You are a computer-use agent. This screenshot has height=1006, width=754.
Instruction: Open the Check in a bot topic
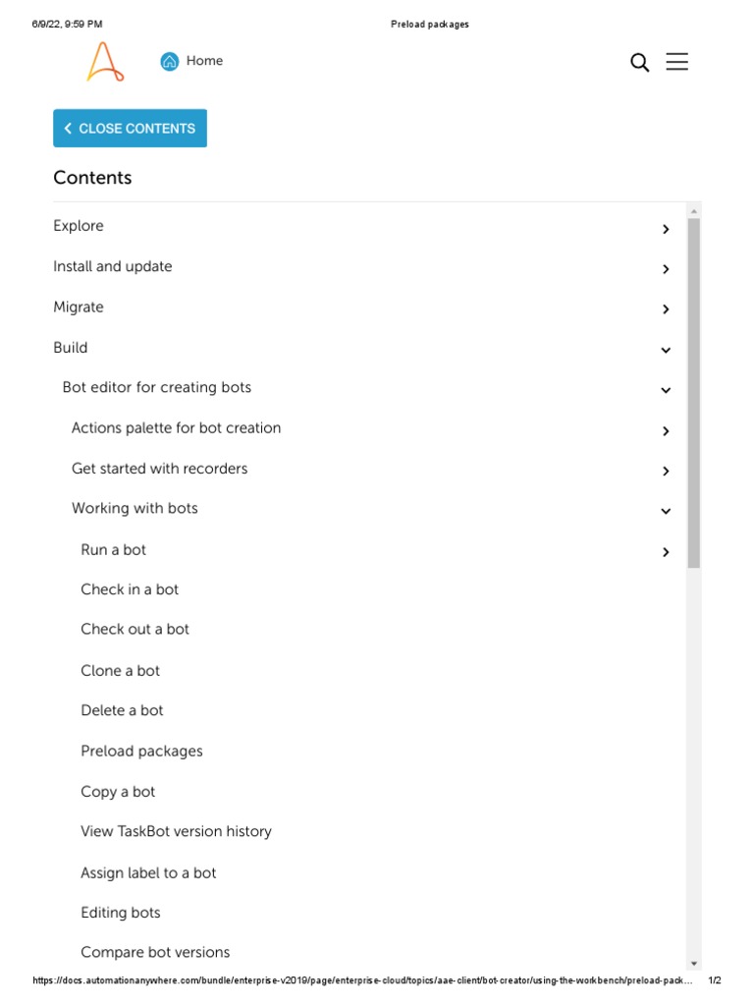coord(130,589)
